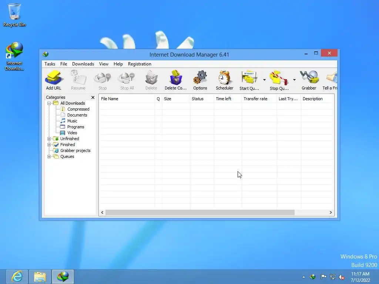Sort by Transfer rate column header
Screen dimensions: 379x284
click(259, 99)
